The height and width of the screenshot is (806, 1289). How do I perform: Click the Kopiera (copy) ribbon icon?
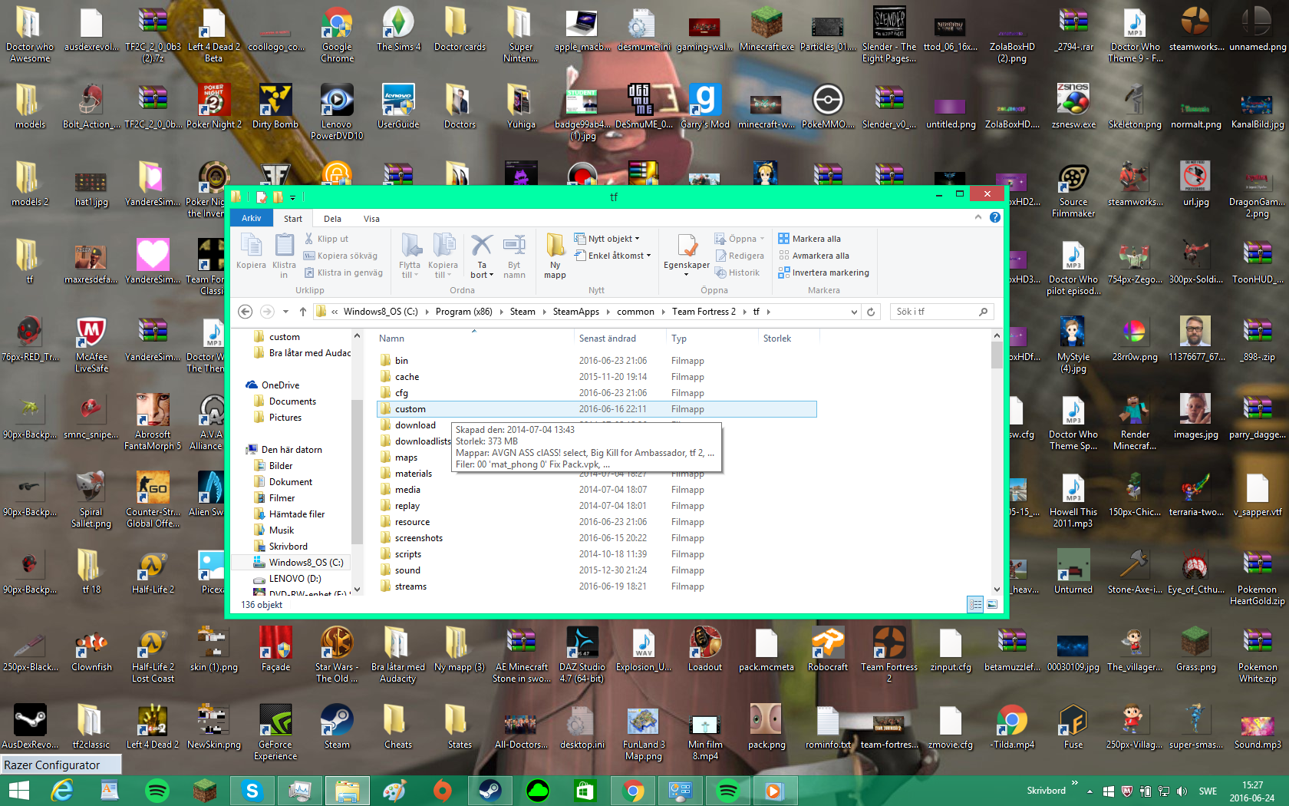pos(251,246)
